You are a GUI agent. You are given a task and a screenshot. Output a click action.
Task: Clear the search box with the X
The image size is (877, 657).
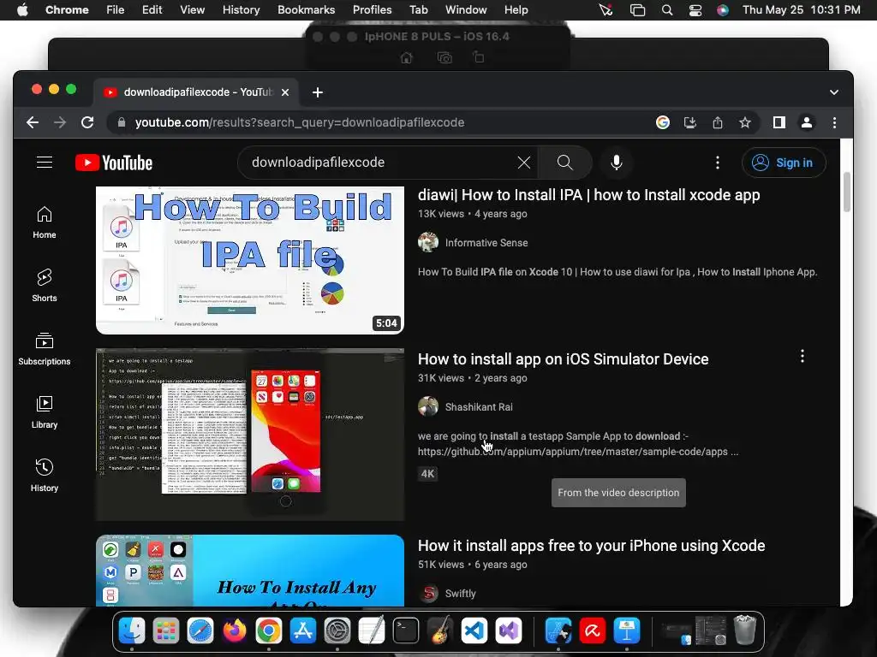coord(524,163)
